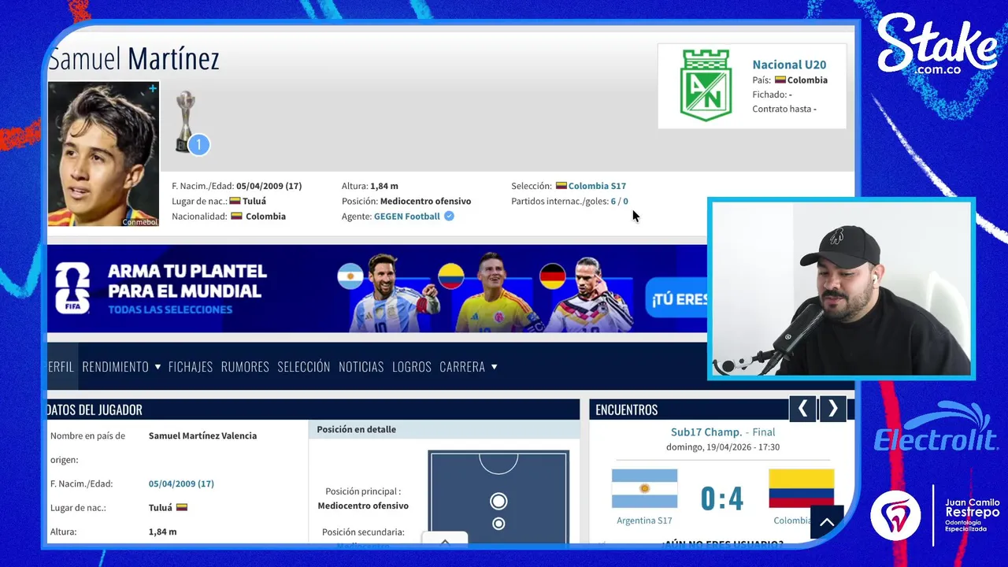Open the Noticias tab
This screenshot has width=1008, height=567.
point(361,366)
